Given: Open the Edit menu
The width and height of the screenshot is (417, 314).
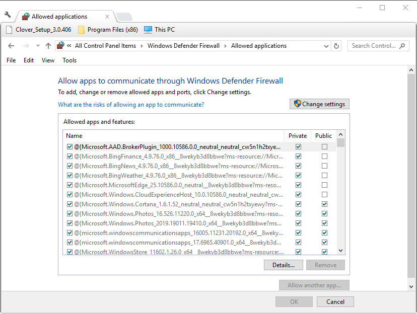Looking at the screenshot, I should (x=29, y=60).
